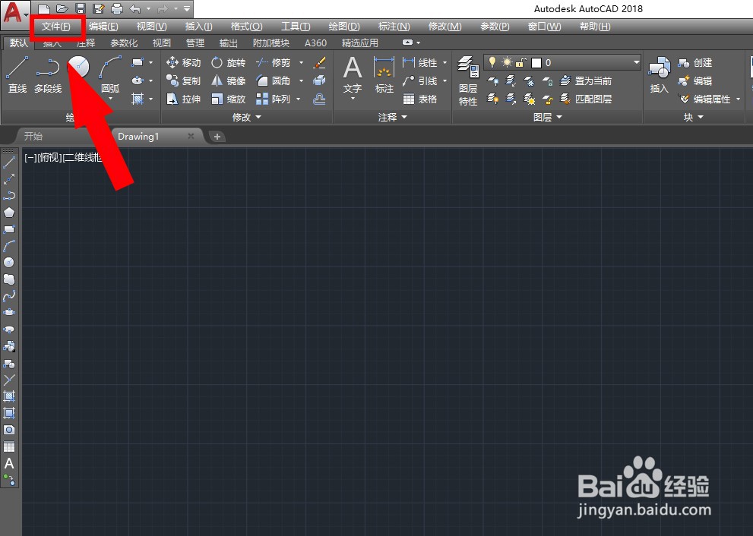Click the Open folder icon in quick access toolbar

[x=62, y=8]
